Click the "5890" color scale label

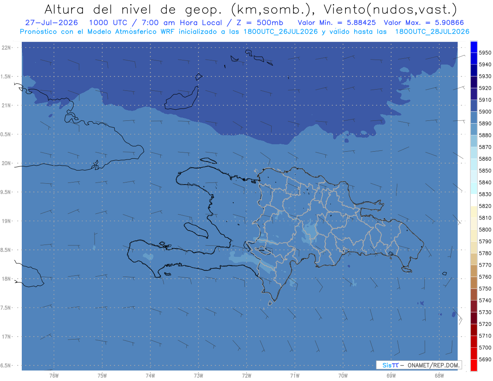tap(485, 123)
